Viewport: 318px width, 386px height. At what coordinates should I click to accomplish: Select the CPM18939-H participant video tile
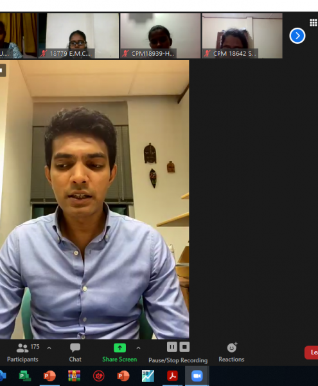click(160, 35)
